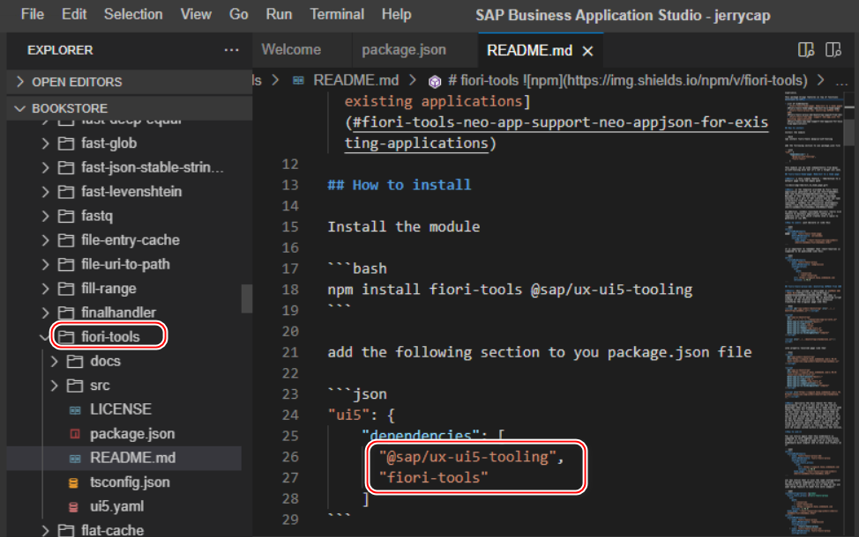
Task: Click the fiori-tools heading breadcrumb symbol
Action: 628,81
